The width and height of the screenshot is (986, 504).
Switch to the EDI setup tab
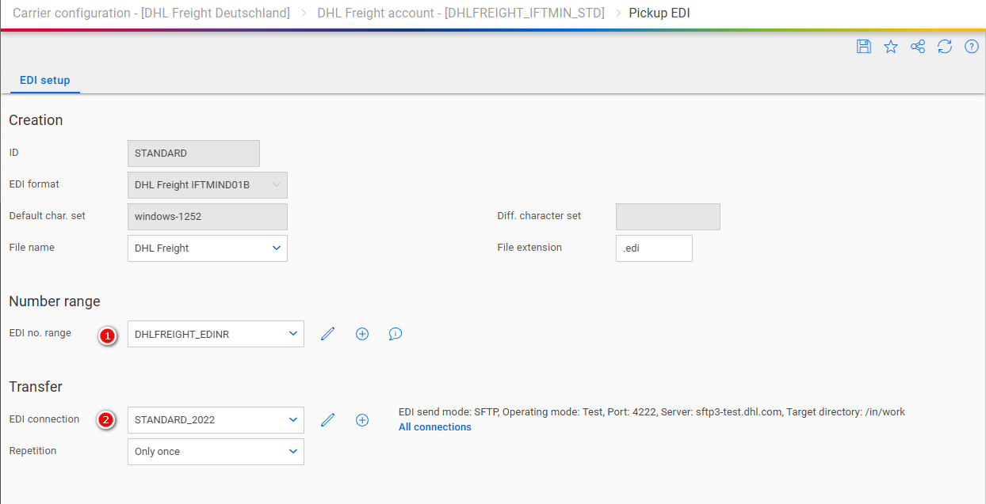45,80
